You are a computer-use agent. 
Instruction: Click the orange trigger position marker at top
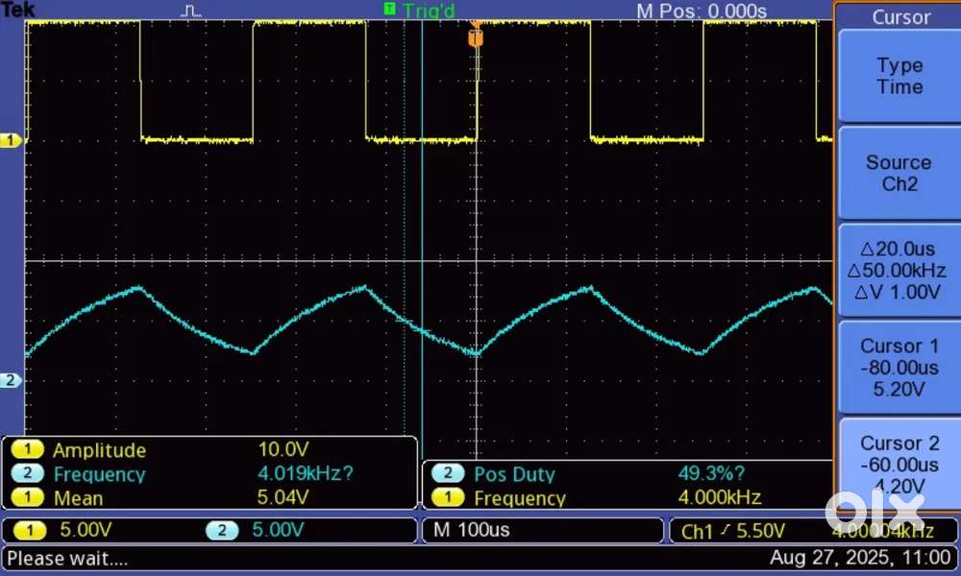point(474,36)
